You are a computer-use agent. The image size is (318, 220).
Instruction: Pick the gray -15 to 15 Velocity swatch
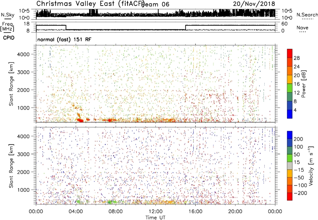tap(290, 166)
